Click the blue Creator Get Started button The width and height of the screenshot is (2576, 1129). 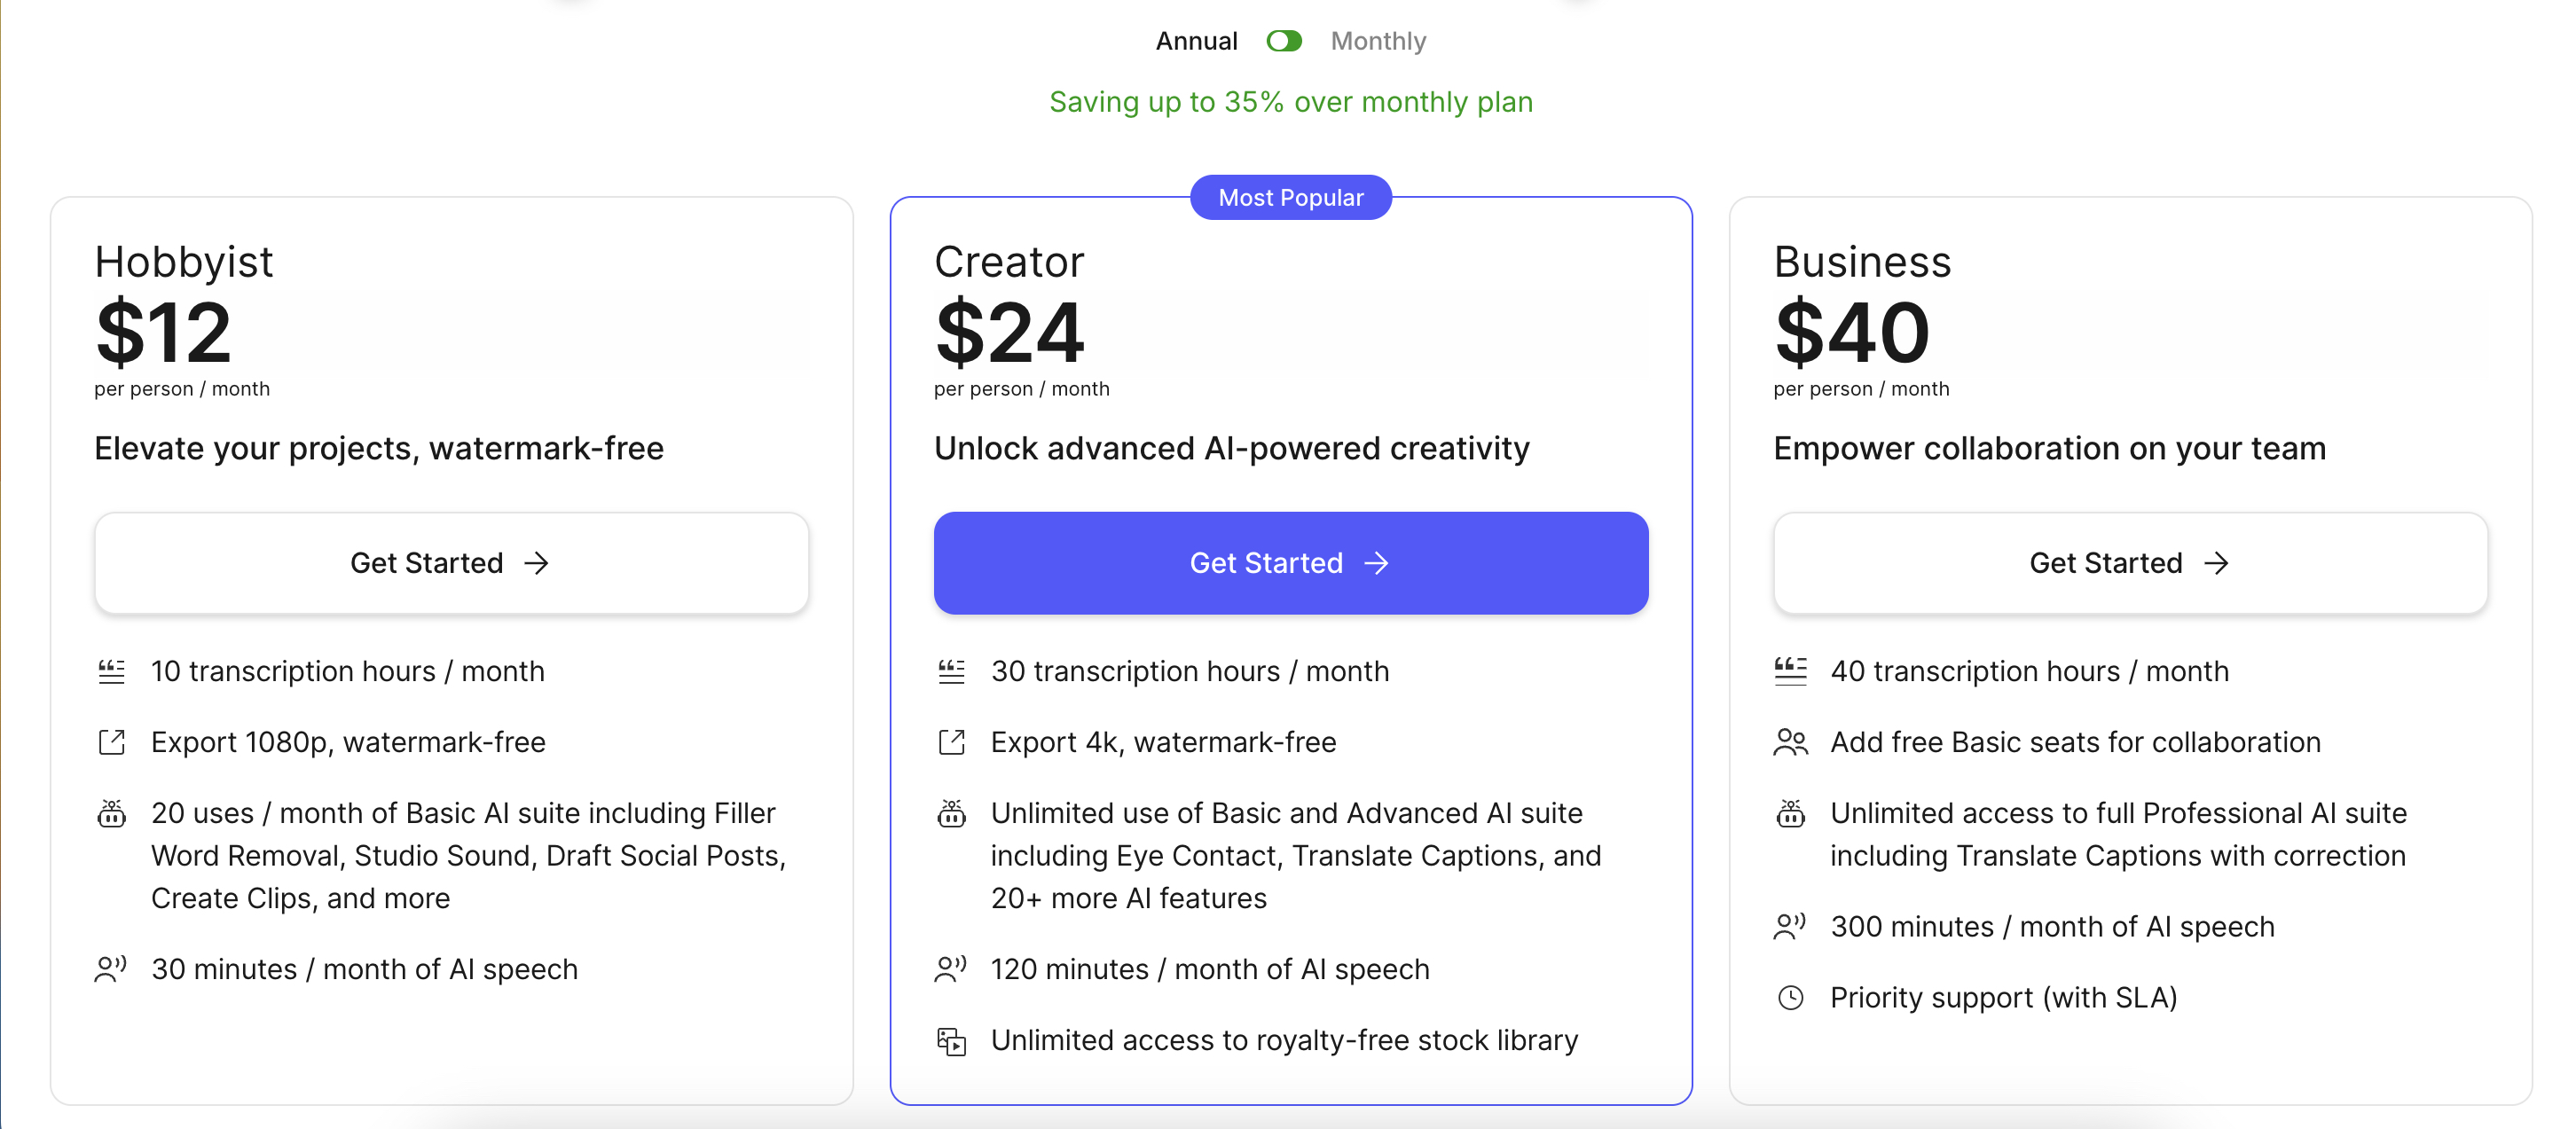pos(1290,563)
